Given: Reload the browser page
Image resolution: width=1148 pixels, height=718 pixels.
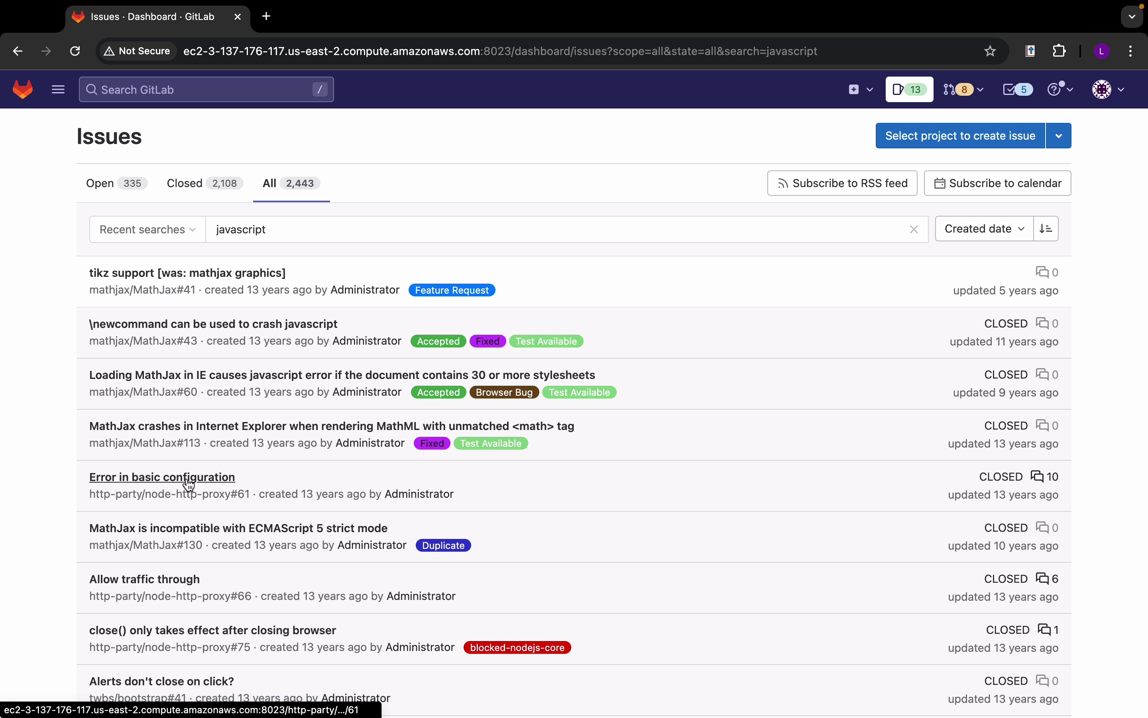Looking at the screenshot, I should coord(75,51).
